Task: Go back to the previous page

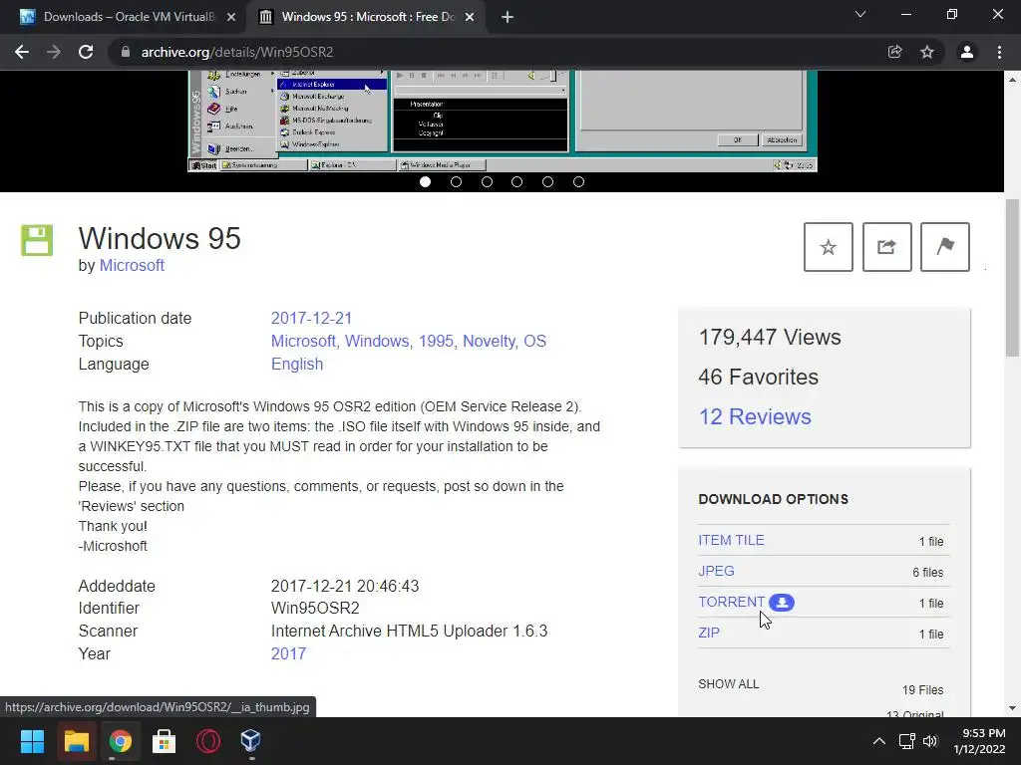Action: (22, 52)
